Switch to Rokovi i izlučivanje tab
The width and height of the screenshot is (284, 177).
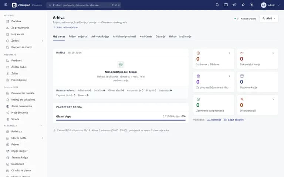(x=180, y=37)
